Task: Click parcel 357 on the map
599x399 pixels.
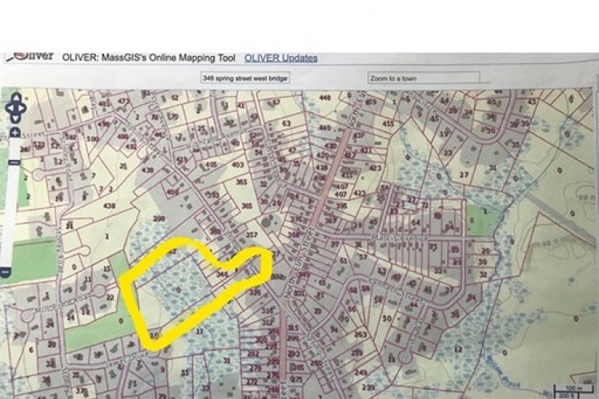Action: click(251, 234)
